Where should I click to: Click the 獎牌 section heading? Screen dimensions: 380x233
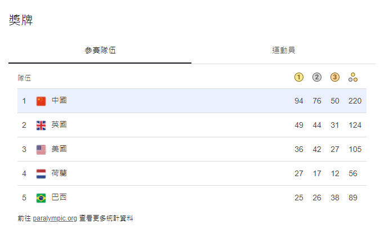pyautogui.click(x=21, y=20)
